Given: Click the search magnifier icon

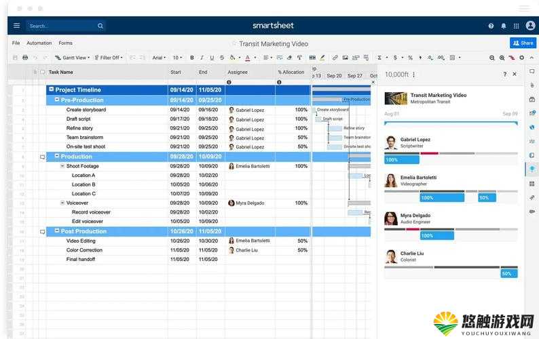Looking at the screenshot, I should [x=100, y=26].
